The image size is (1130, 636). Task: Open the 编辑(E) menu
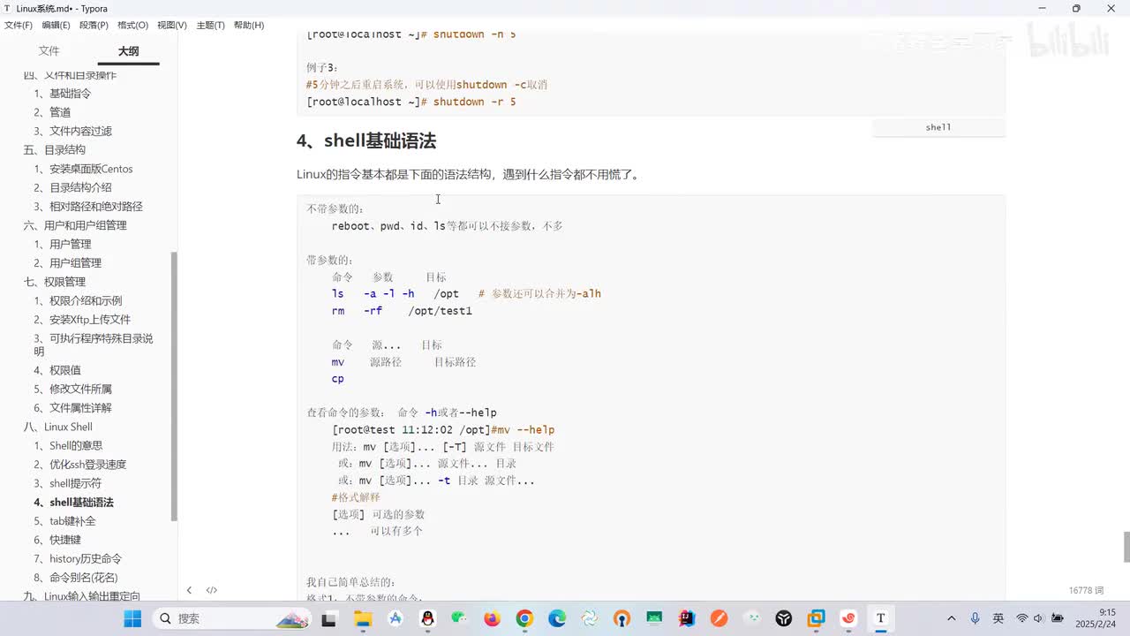(x=56, y=26)
